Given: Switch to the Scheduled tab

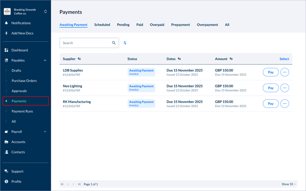Looking at the screenshot, I should (102, 25).
